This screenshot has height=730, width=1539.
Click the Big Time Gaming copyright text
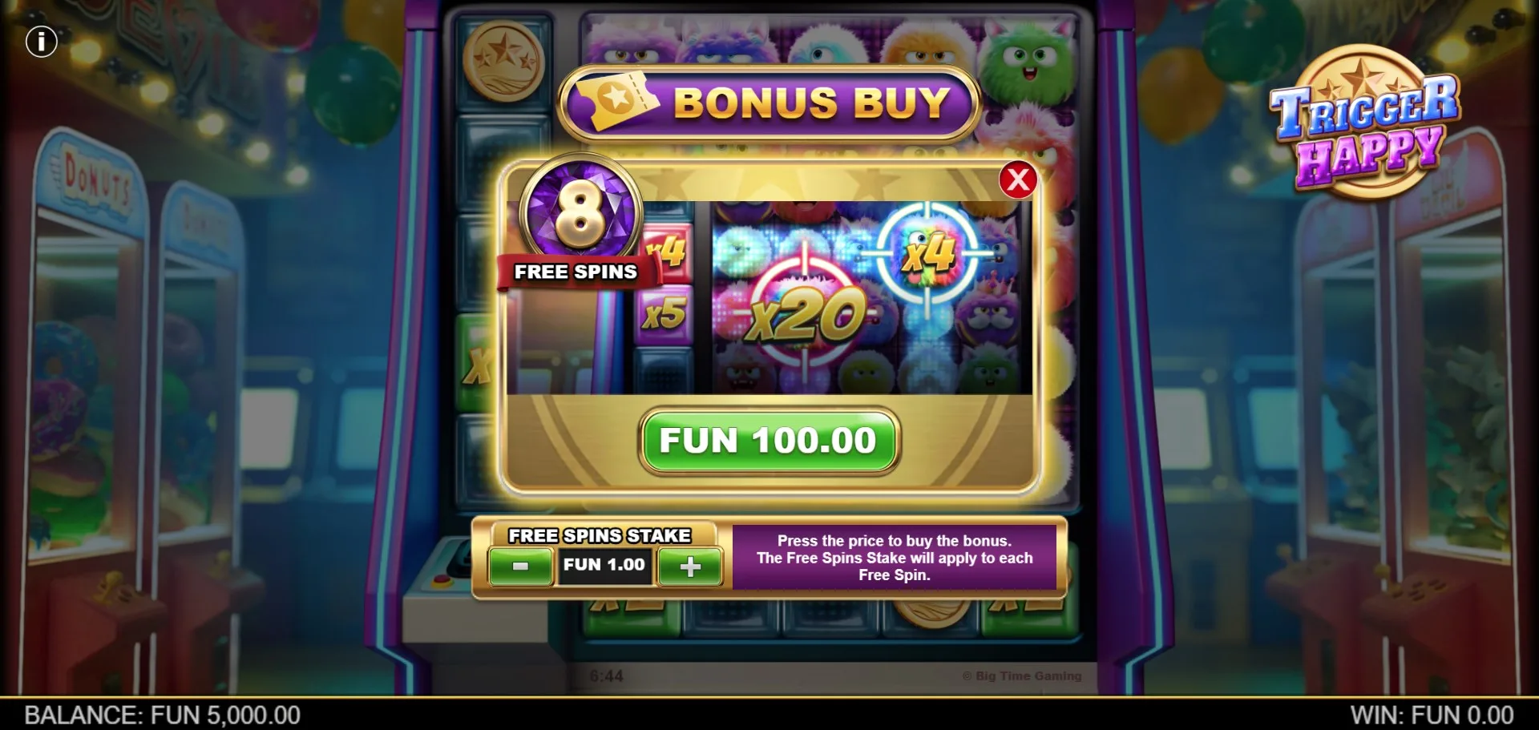tap(1022, 676)
